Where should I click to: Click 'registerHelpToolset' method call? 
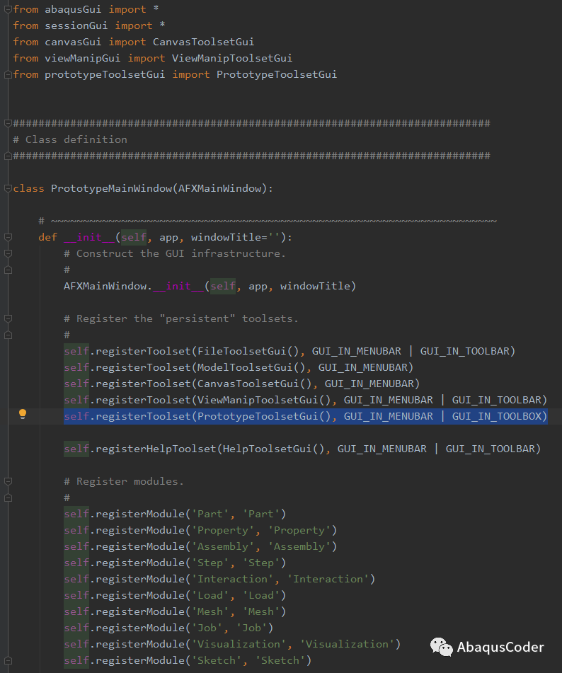point(156,449)
